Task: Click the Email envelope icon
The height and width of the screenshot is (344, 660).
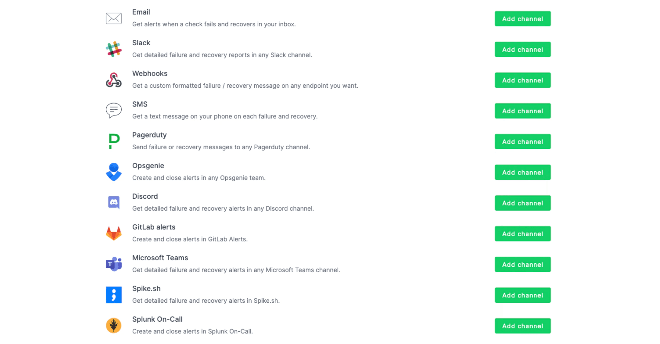Action: click(113, 18)
